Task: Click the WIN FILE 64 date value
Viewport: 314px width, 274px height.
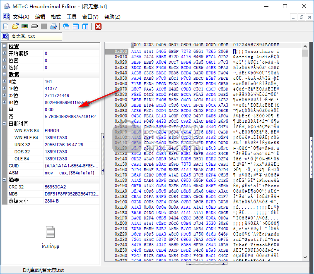Action: [x=56, y=138]
